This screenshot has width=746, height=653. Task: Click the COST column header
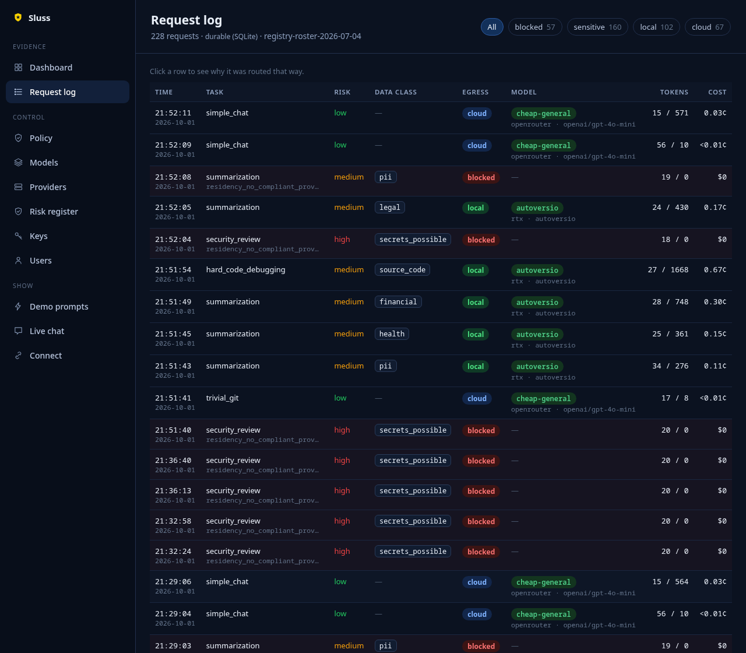[x=717, y=92]
